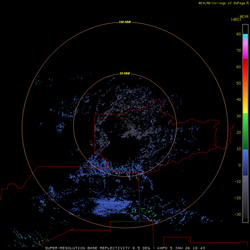Click the 70 dBZ scale value
The height and width of the screenshot is (250, 250).
[239, 50]
